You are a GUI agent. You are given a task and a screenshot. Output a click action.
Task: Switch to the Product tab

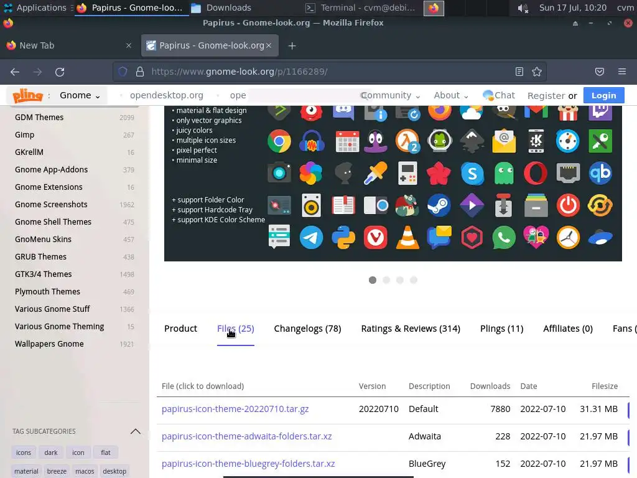tap(180, 329)
